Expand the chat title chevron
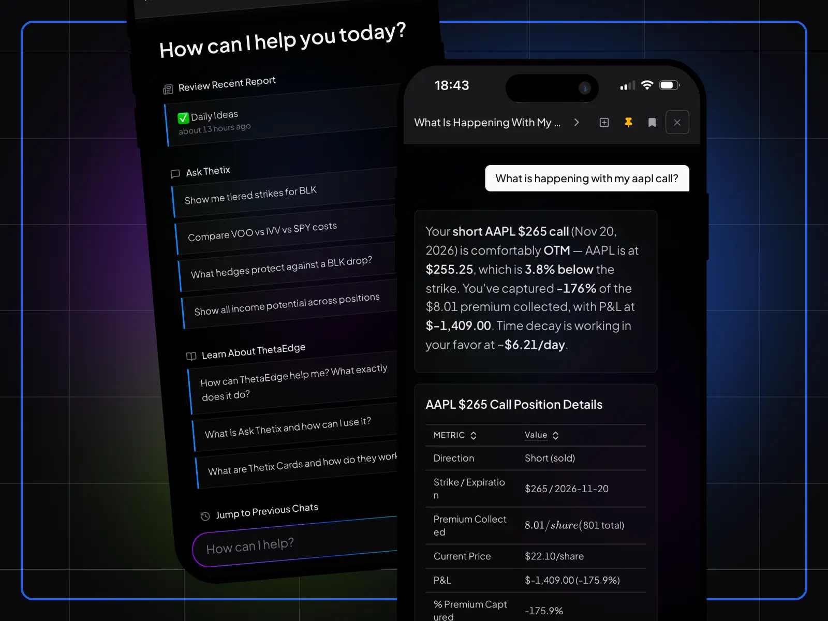This screenshot has width=828, height=621. coord(576,123)
